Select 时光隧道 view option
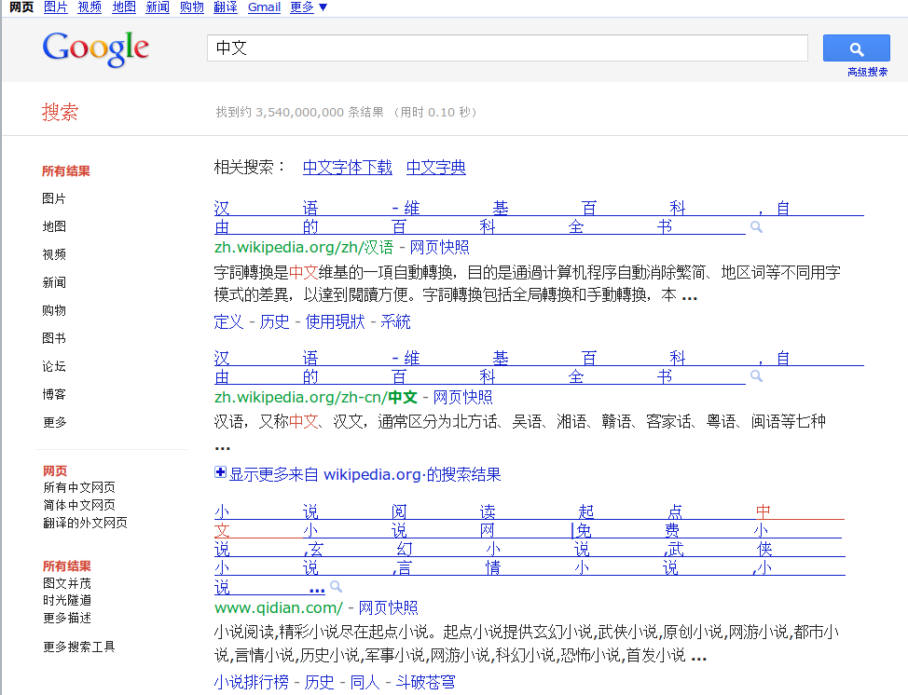 (x=67, y=600)
